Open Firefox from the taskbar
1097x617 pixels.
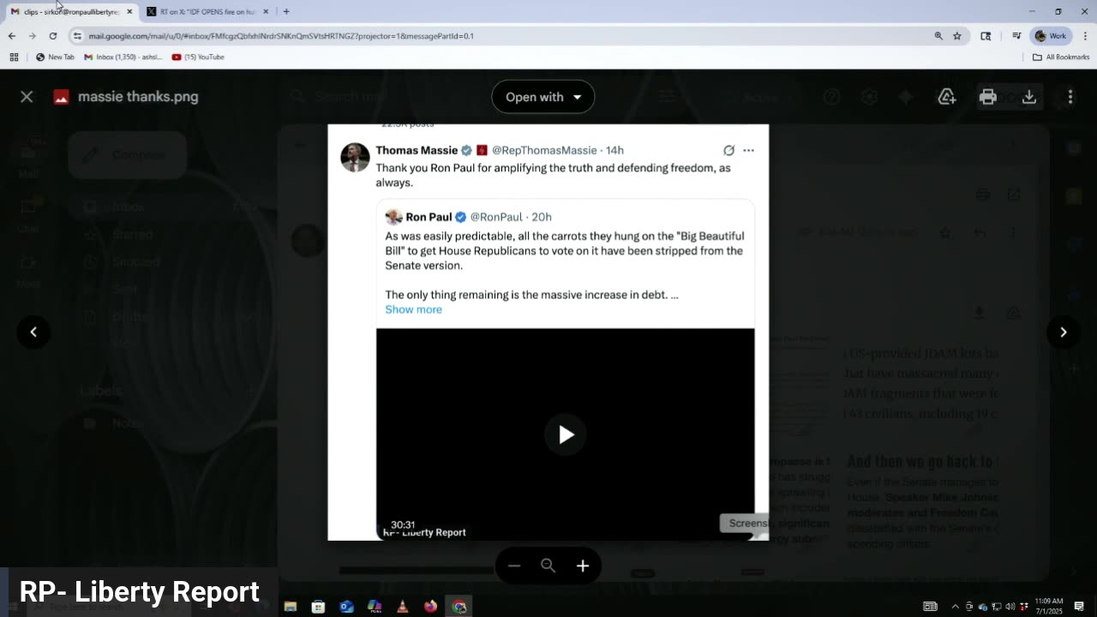click(430, 607)
